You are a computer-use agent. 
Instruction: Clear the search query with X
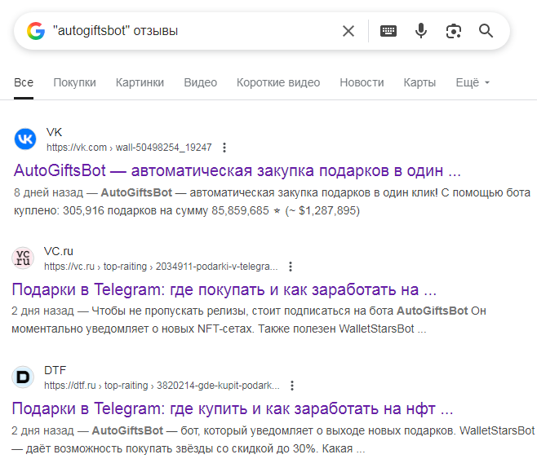tap(348, 31)
